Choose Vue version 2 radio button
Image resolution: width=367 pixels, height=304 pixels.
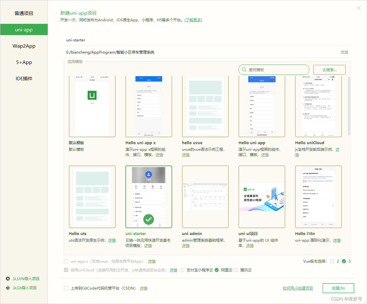click(332, 261)
